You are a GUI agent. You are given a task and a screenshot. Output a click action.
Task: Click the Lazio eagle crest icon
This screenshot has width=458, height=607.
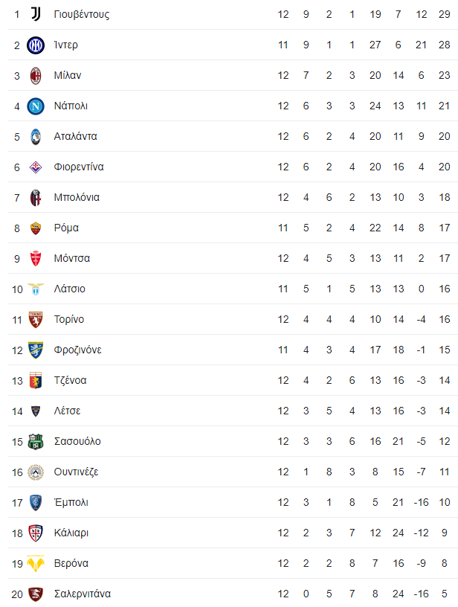(36, 289)
